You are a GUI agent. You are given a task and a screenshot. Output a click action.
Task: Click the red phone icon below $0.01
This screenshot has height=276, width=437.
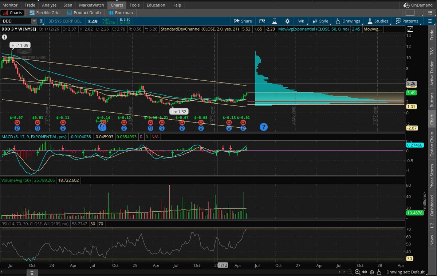point(38,123)
